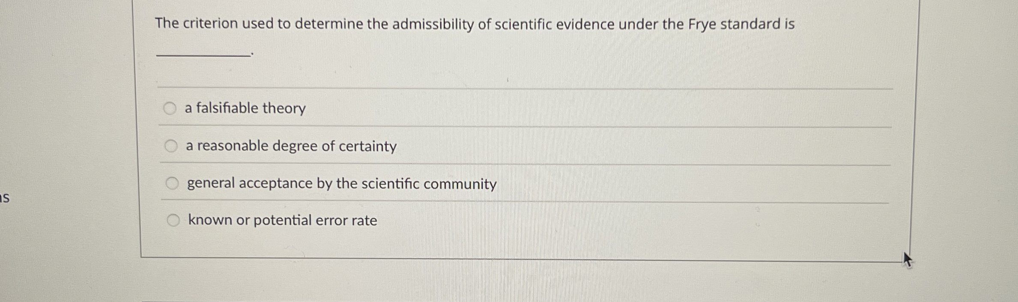Click the answer text 'a reasonable degree of certainty'
1018x302 pixels.
tap(291, 146)
